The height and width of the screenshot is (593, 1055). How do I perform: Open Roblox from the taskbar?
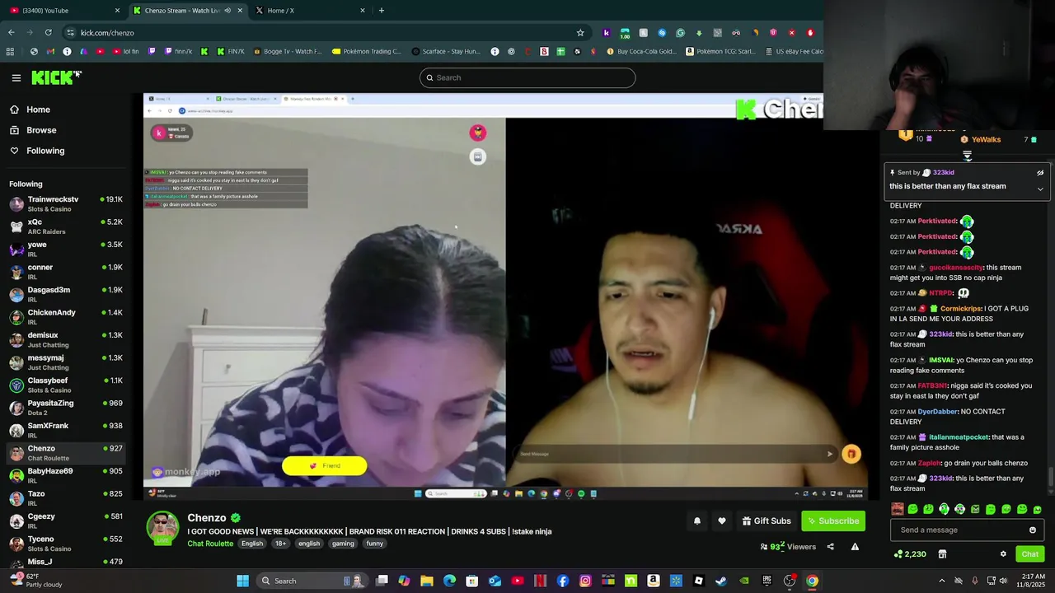click(699, 581)
